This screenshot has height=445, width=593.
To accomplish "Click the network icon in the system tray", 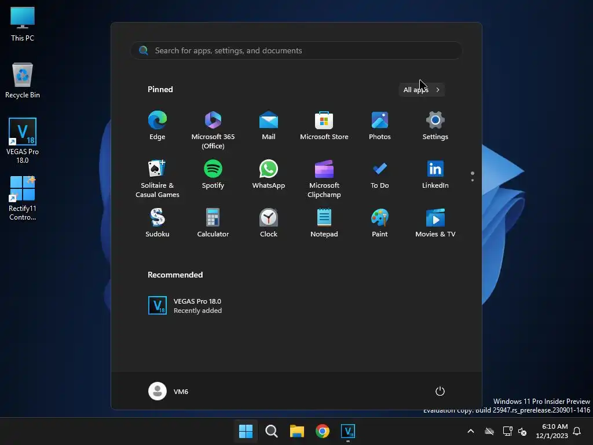I will point(507,431).
